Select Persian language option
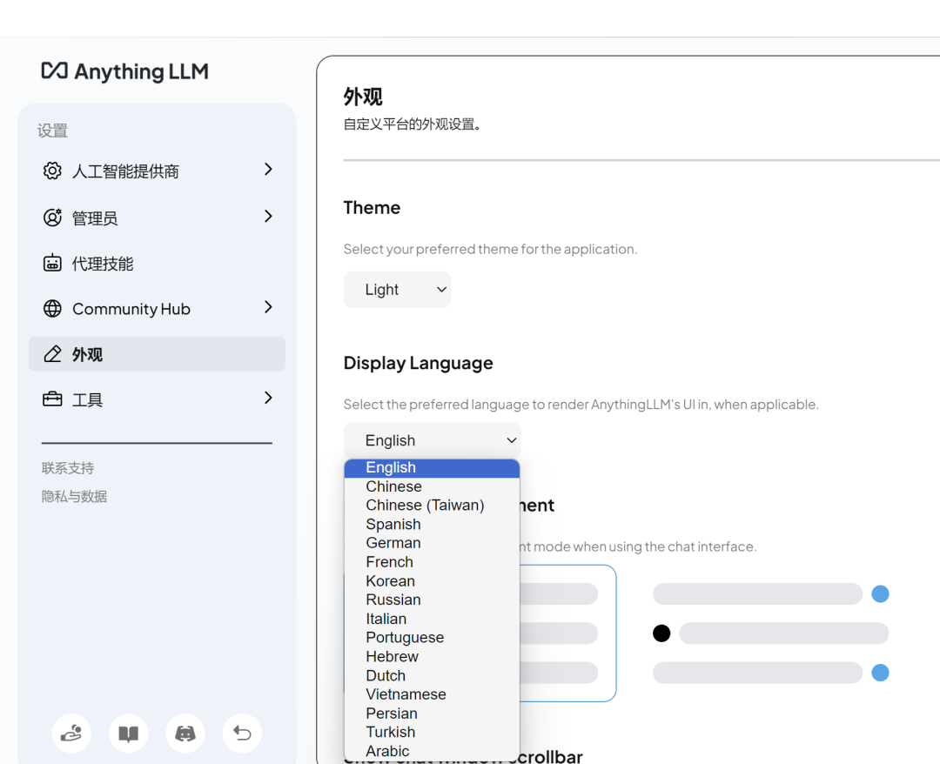The image size is (940, 764). [432, 714]
